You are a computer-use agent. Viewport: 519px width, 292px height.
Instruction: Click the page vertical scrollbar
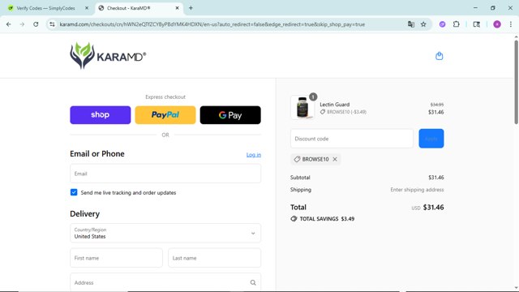click(516, 83)
